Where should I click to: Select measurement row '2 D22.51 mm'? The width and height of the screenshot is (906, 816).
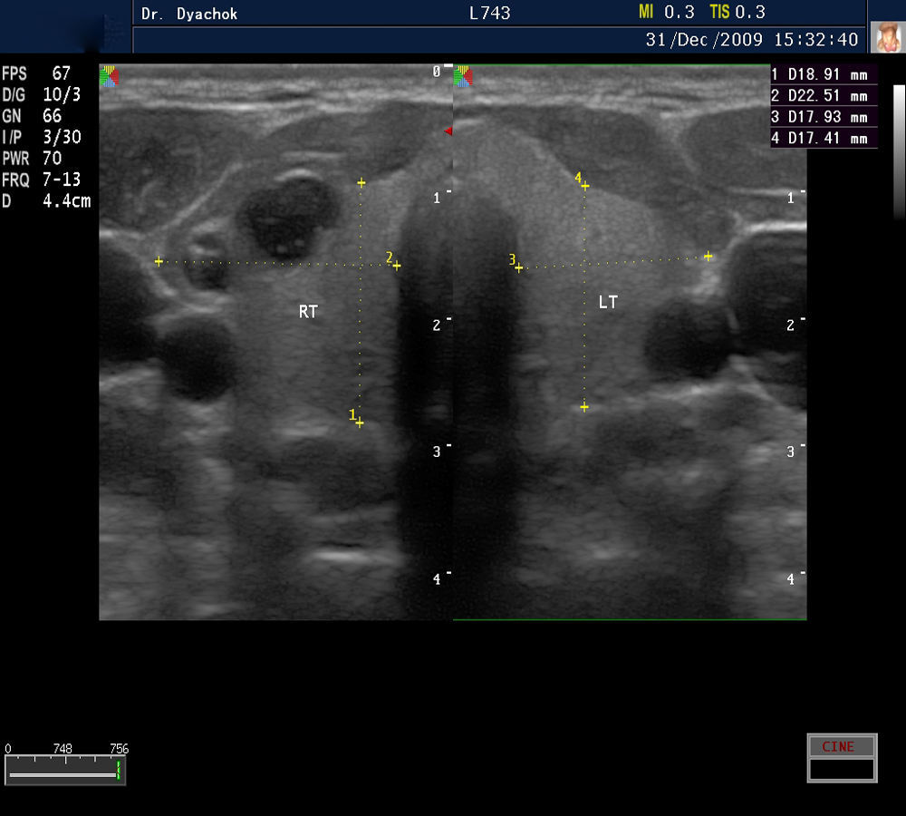click(x=824, y=96)
